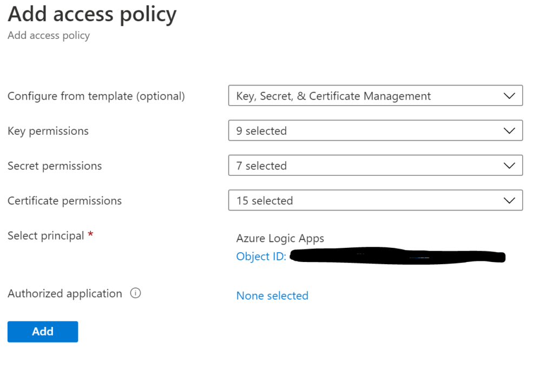Click the Secret permissions label
554x368 pixels.
click(x=55, y=166)
